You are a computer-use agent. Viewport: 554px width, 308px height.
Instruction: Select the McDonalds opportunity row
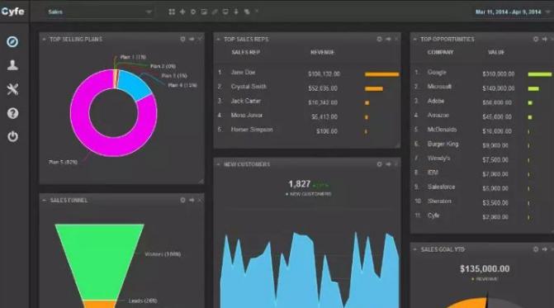(483, 130)
